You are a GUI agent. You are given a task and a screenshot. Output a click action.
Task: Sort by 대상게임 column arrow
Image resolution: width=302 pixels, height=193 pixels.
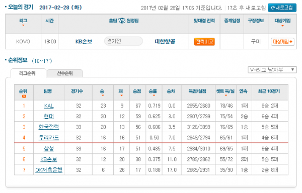pyautogui.click(x=282, y=26)
